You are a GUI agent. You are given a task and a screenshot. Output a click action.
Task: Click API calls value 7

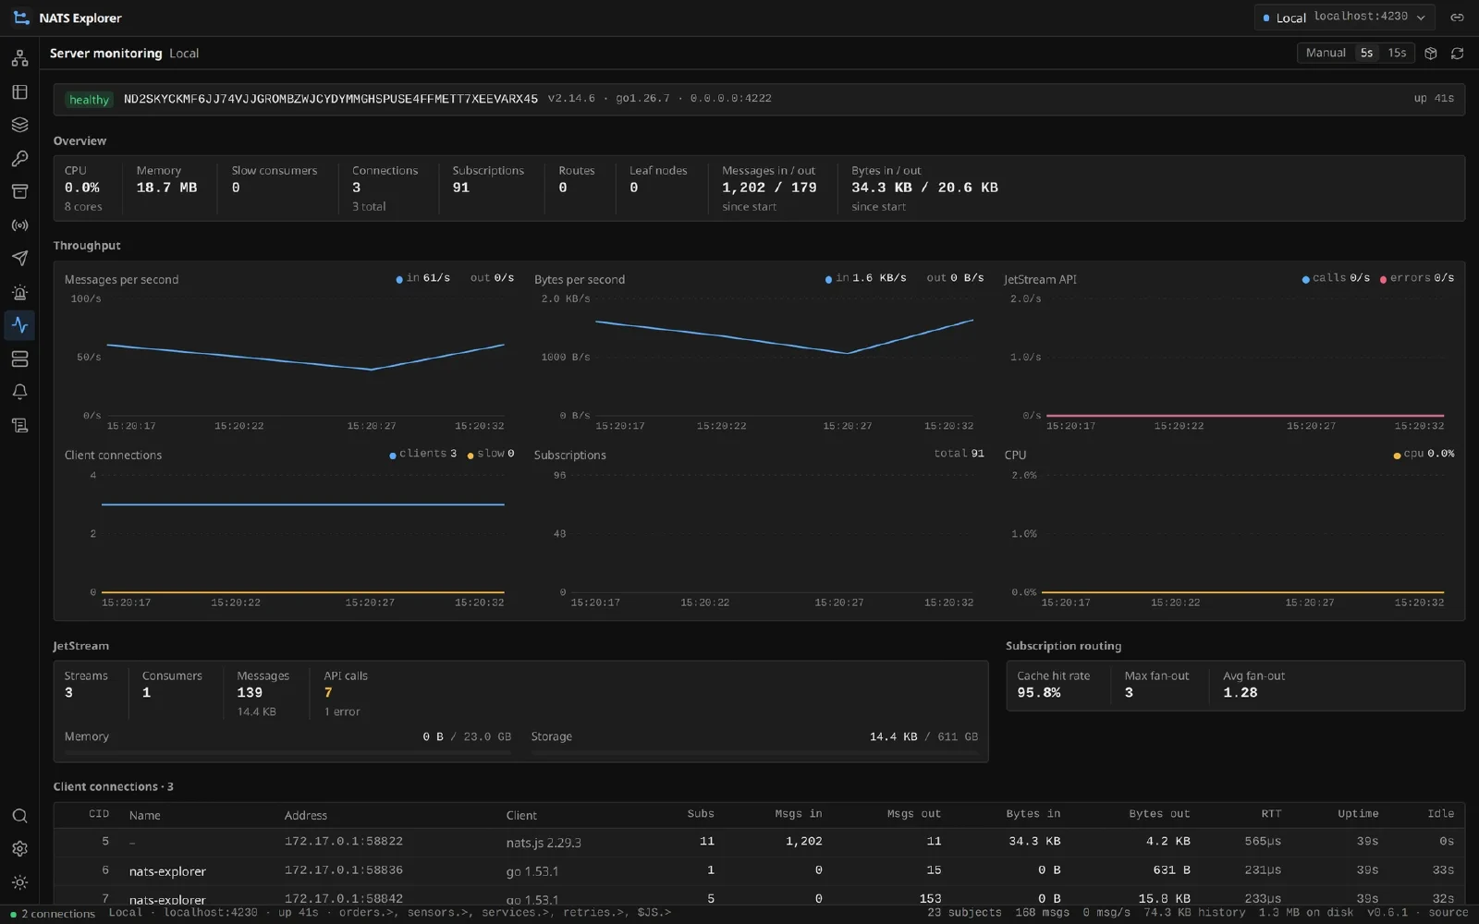point(328,693)
